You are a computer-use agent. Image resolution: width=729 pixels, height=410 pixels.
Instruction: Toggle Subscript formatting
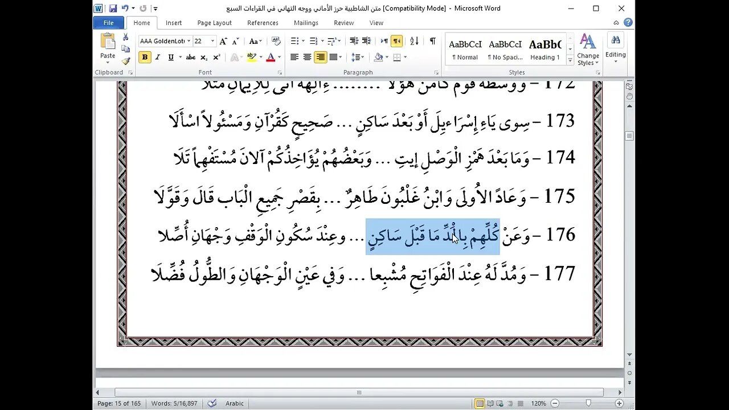pos(204,57)
